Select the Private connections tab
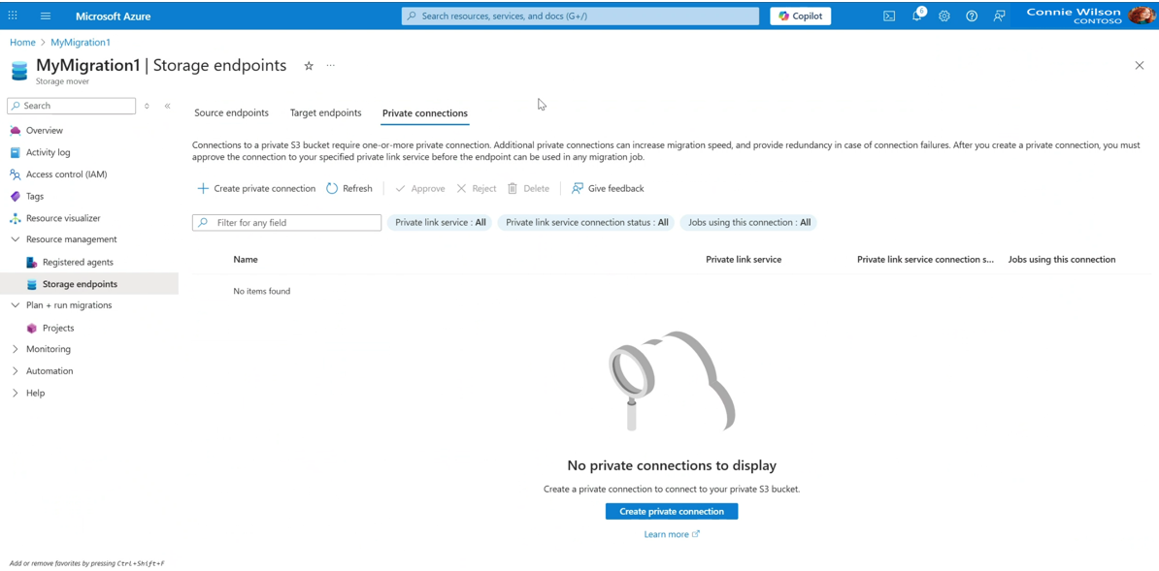The image size is (1159, 571). tap(425, 113)
